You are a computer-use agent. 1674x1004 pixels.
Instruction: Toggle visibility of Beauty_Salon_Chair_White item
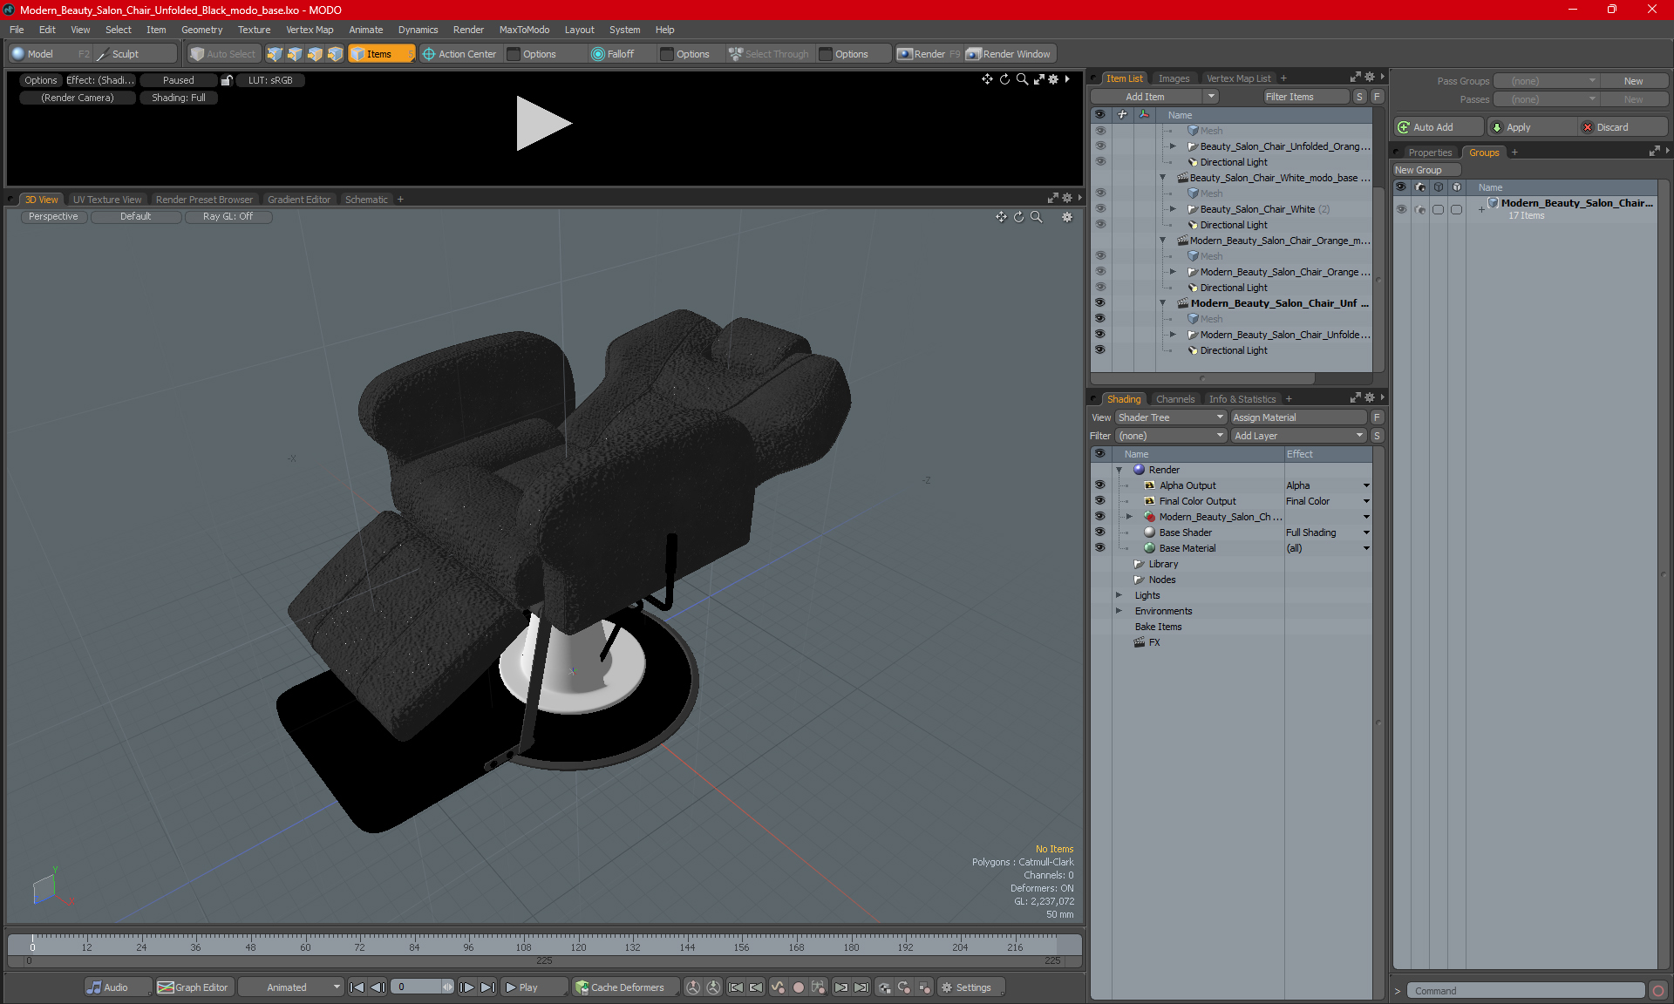1099,209
